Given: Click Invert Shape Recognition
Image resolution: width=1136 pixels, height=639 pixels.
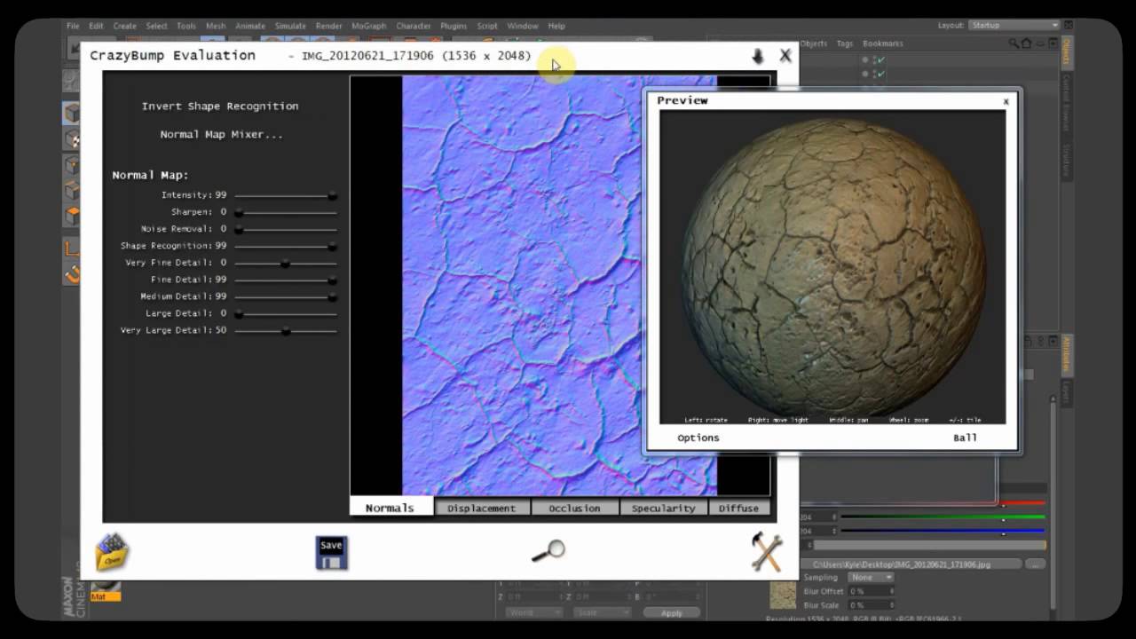Looking at the screenshot, I should [220, 106].
